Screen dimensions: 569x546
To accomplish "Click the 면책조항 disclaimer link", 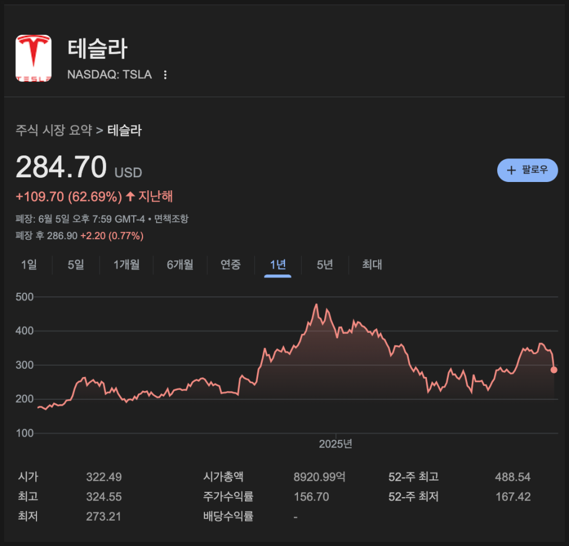I will click(x=171, y=219).
